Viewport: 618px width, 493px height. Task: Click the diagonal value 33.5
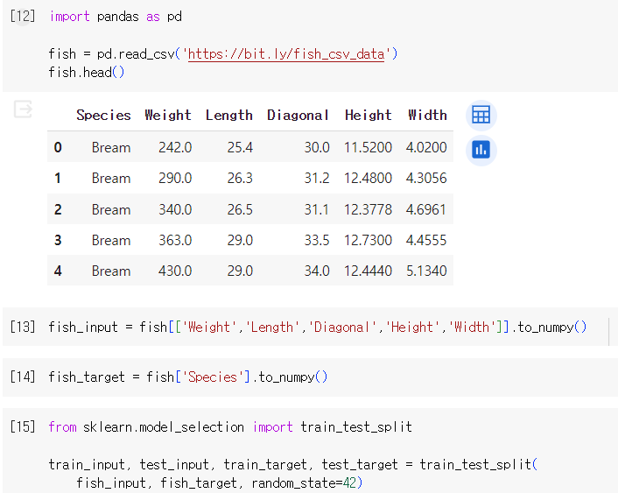317,240
